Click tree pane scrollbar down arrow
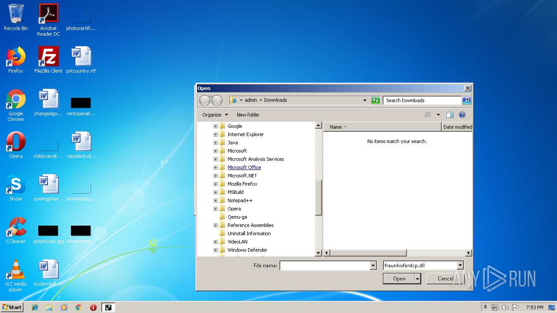Screen dimensions: 557x313 (x=318, y=253)
